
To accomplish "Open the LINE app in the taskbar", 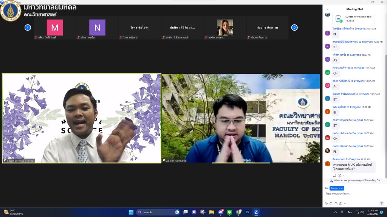I will (229, 212).
